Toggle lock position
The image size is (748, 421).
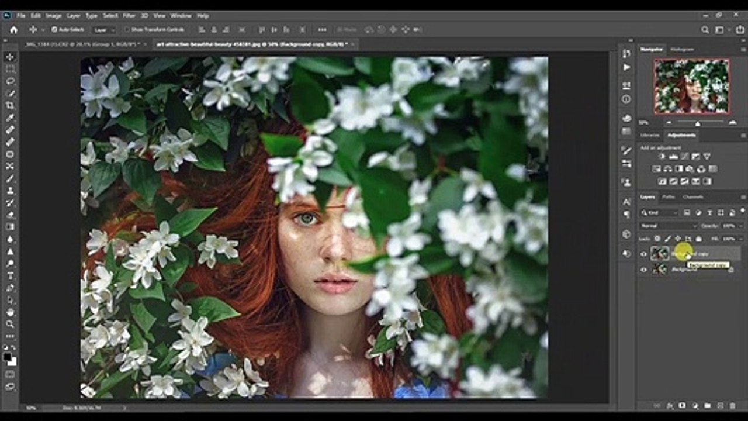[678, 239]
